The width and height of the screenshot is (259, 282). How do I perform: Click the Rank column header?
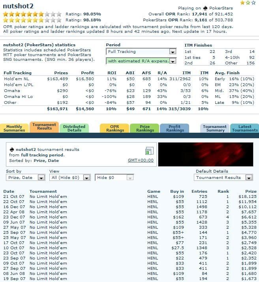[223, 191]
